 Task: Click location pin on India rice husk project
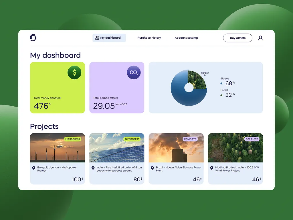tap(93, 168)
